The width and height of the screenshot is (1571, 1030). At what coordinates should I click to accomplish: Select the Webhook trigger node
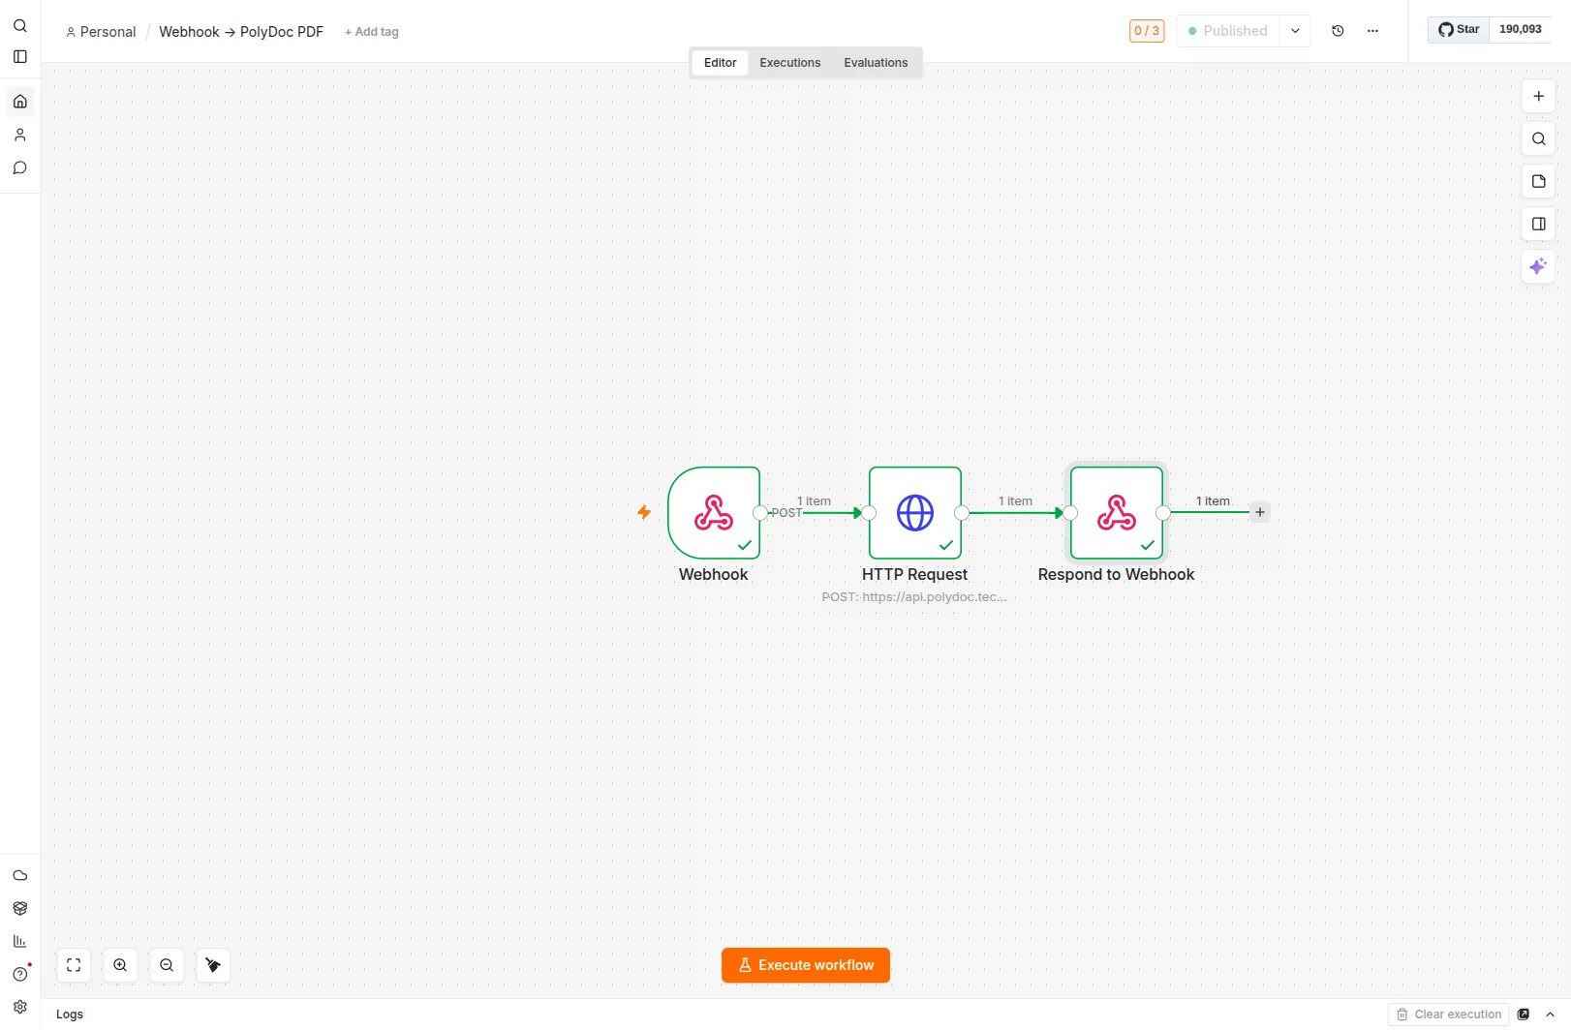(x=714, y=513)
